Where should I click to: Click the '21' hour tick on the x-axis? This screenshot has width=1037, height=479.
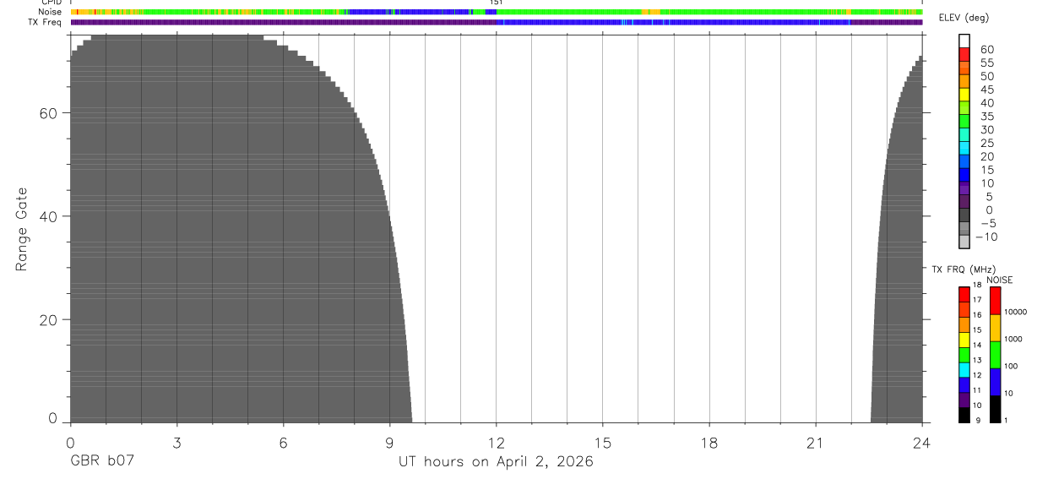tap(816, 443)
